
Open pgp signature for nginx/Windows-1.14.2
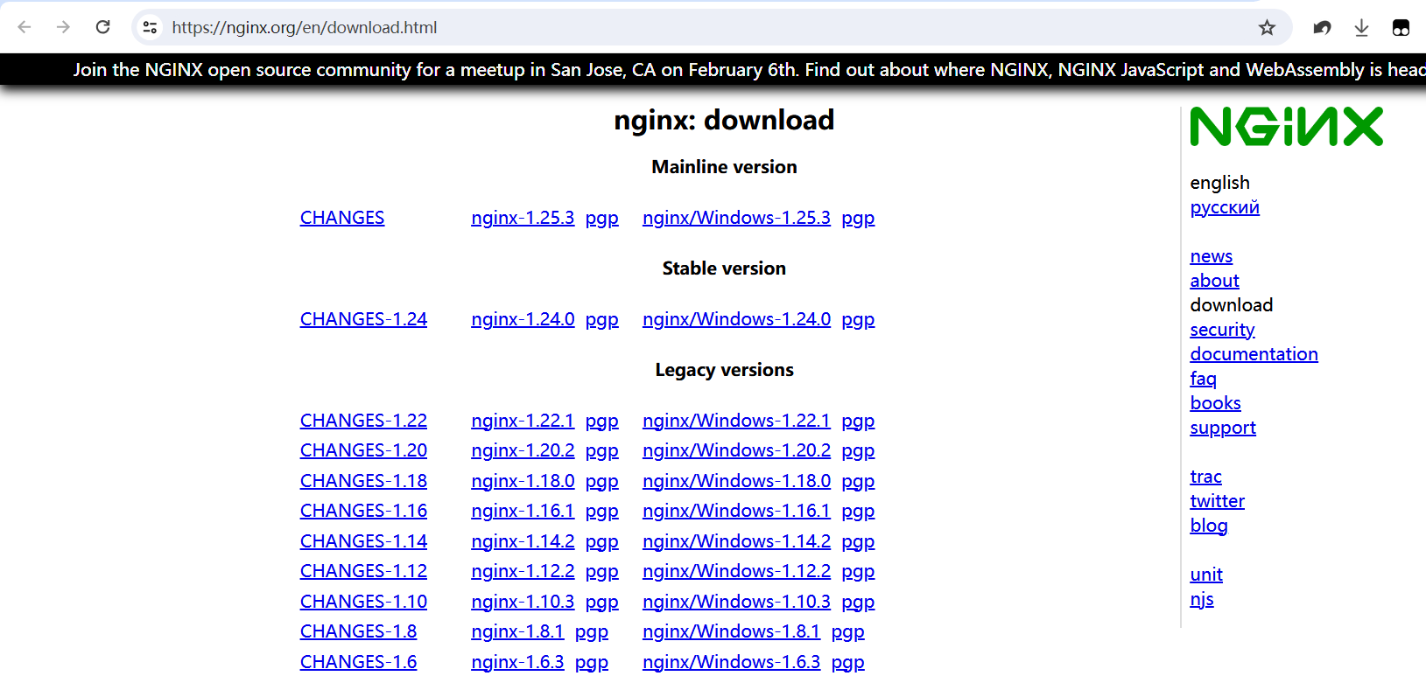tap(858, 542)
